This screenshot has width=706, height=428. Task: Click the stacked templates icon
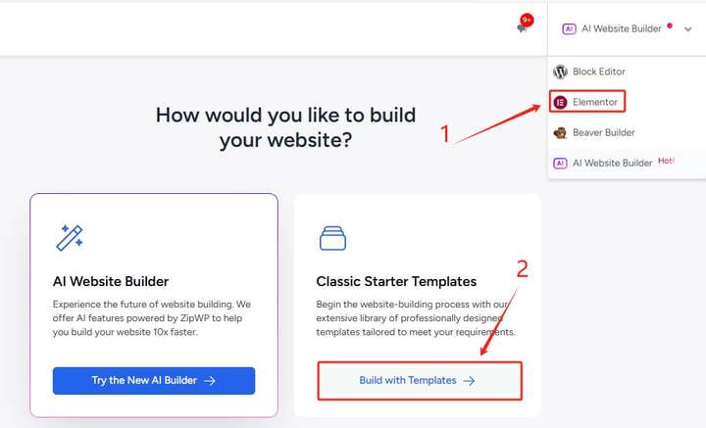[x=332, y=238]
